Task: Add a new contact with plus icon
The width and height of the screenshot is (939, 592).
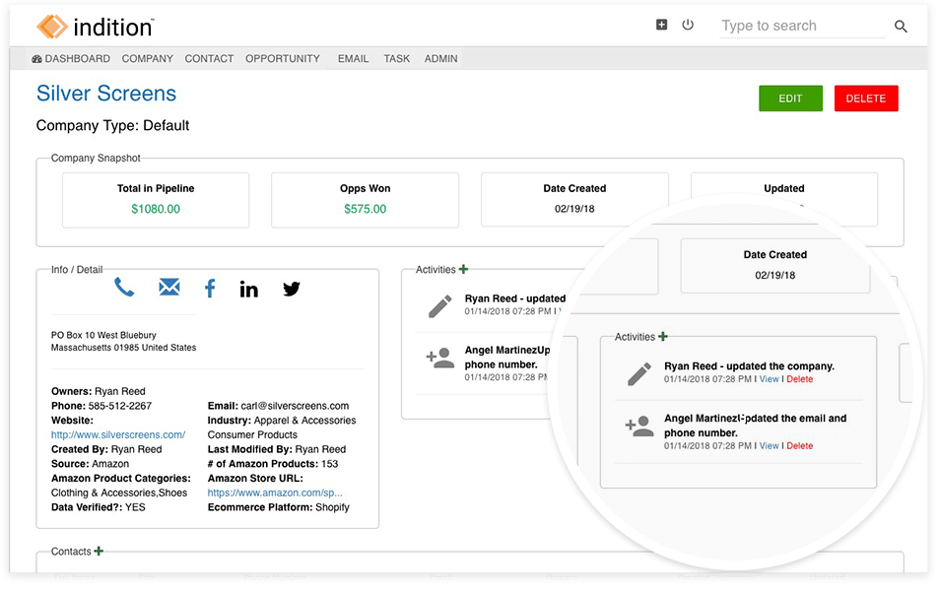Action: (99, 552)
